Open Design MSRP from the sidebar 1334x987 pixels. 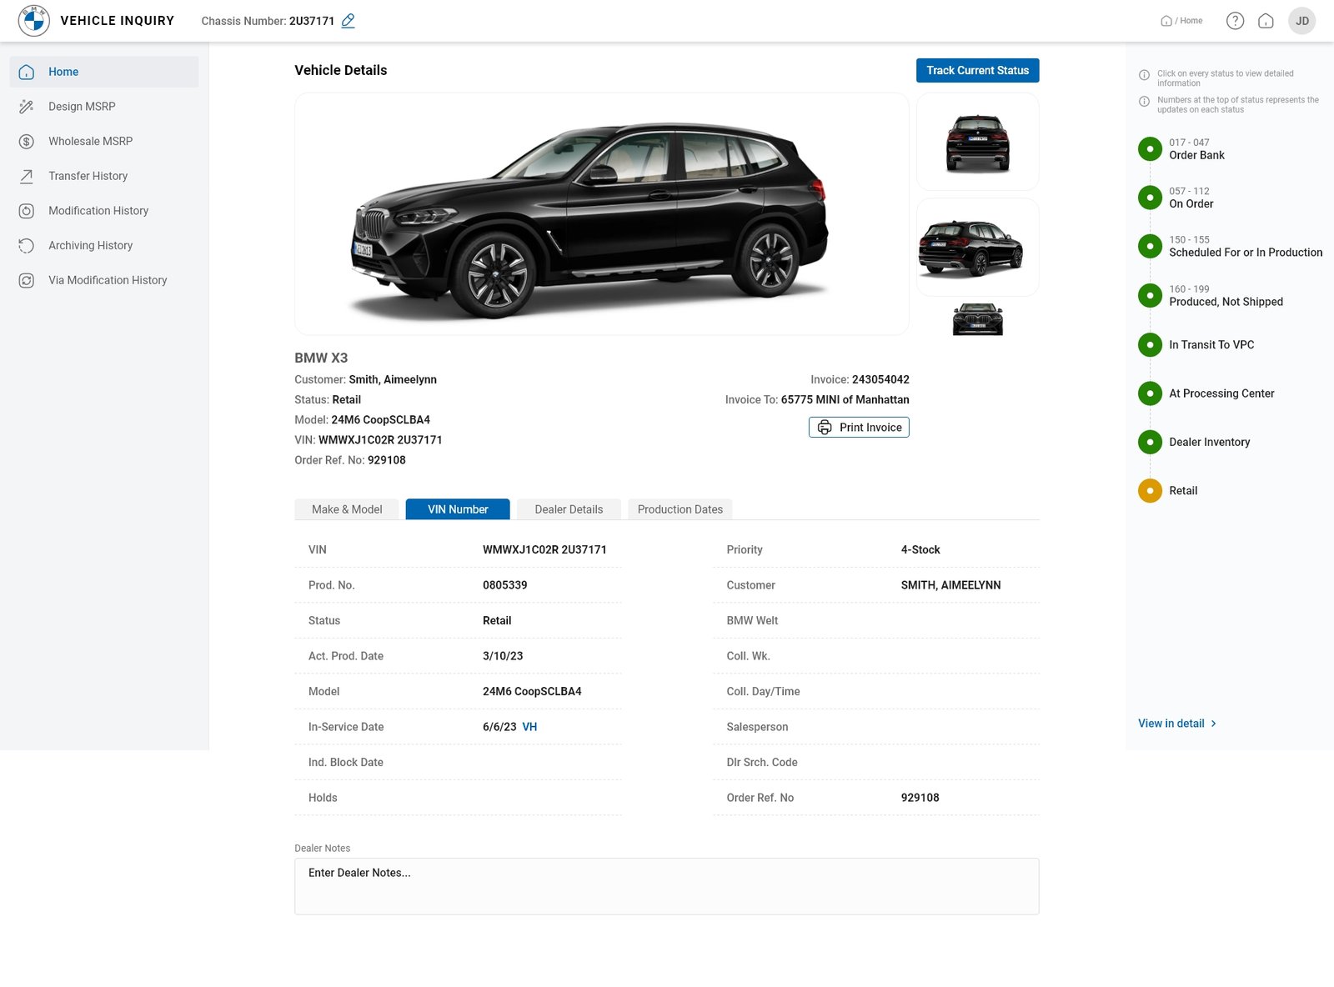coord(82,107)
